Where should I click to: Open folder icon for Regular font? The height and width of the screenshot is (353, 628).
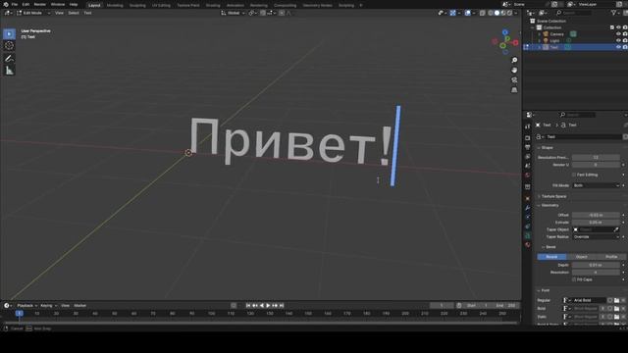click(617, 300)
